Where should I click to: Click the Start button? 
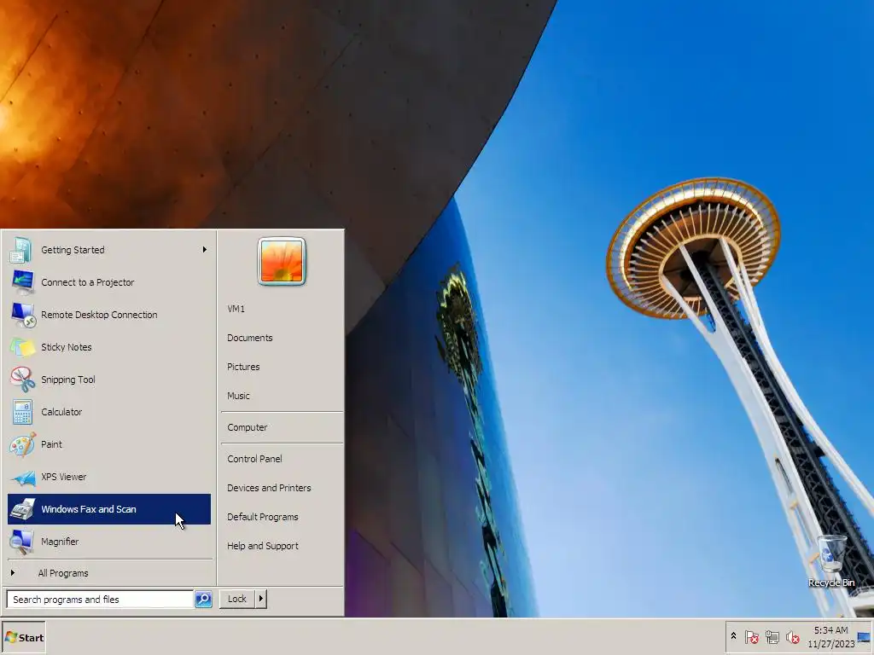coord(23,637)
